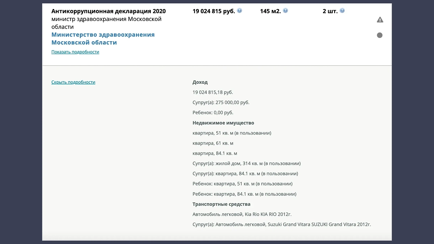Collapse details via Скрыть подробности
This screenshot has width=434, height=244.
coord(73,82)
